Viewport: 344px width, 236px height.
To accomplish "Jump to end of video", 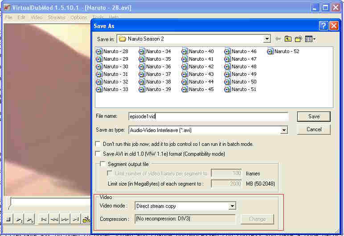I will pyautogui.click(x=75, y=219).
